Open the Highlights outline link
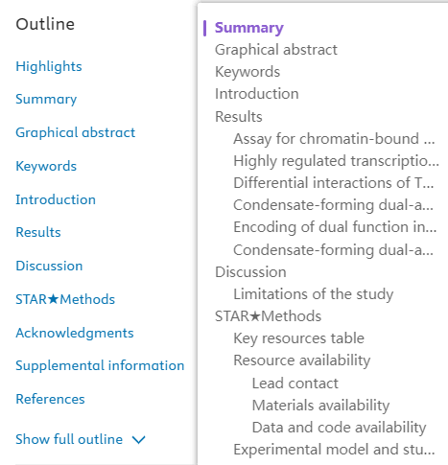This screenshot has width=448, height=465. tap(49, 66)
